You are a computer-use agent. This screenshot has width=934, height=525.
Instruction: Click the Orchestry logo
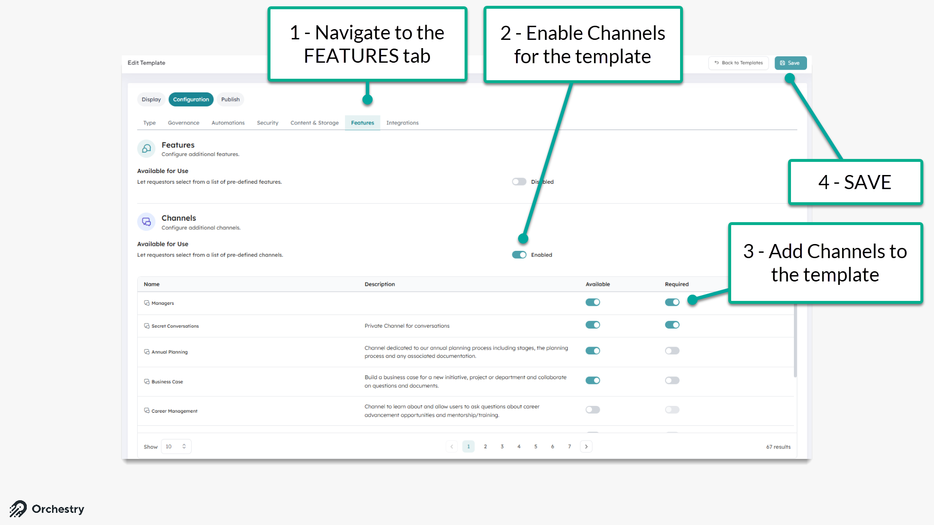tap(47, 509)
